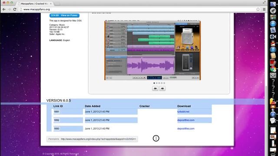Image resolution: width=278 pixels, height=156 pixels.
Task: Close the Macappfans browser tab
Action: tap(51, 3)
